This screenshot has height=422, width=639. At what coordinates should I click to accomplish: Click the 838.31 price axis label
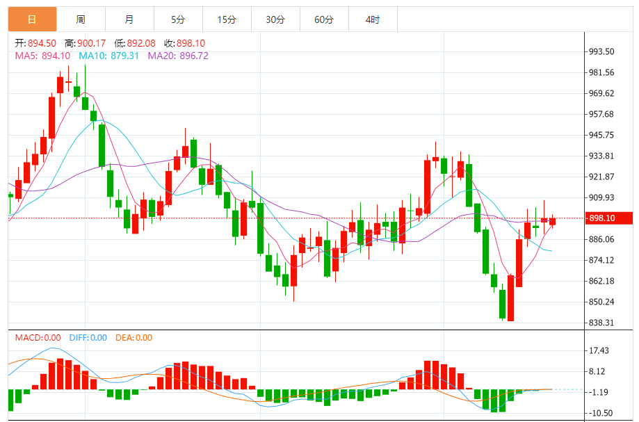coord(601,323)
